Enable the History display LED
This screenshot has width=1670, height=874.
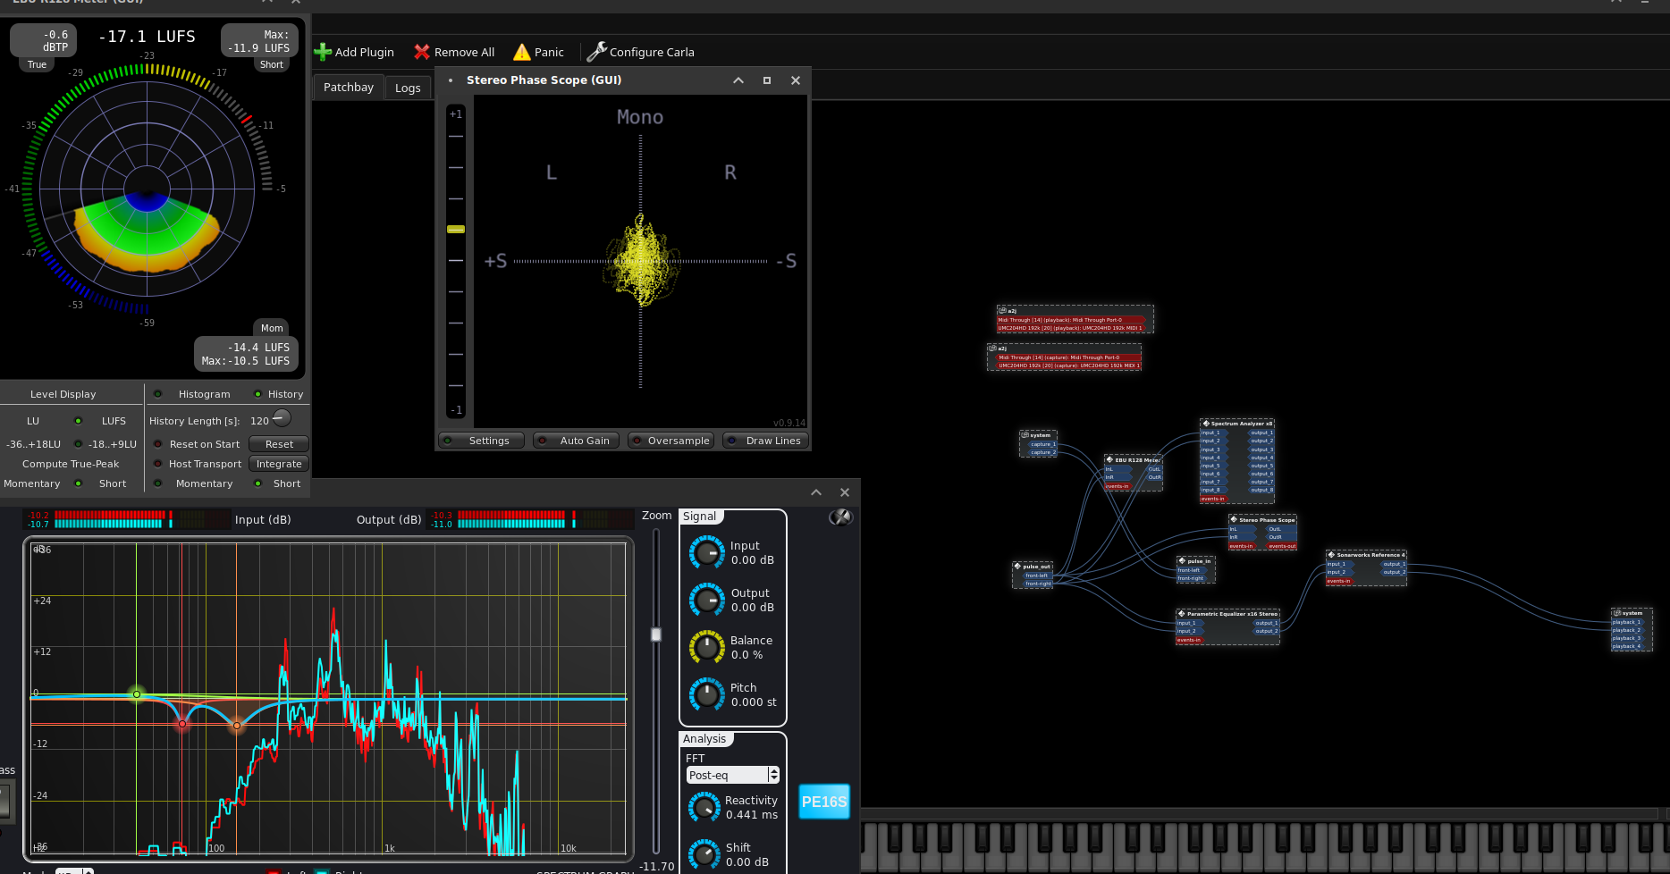[257, 394]
